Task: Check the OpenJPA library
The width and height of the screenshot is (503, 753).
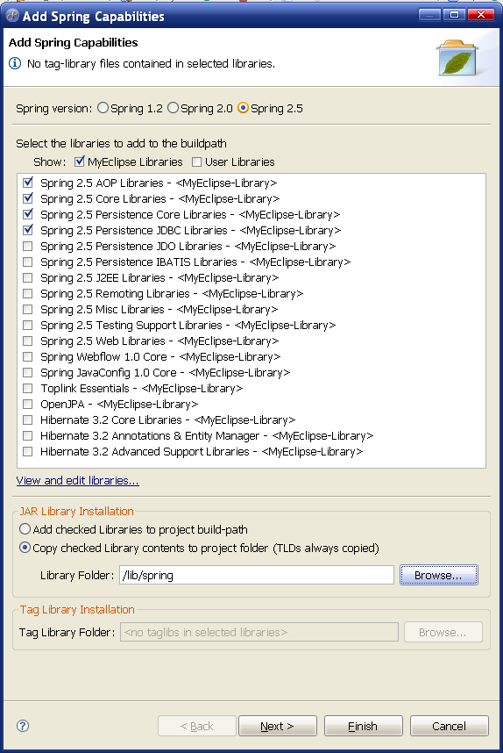Action: [x=28, y=404]
